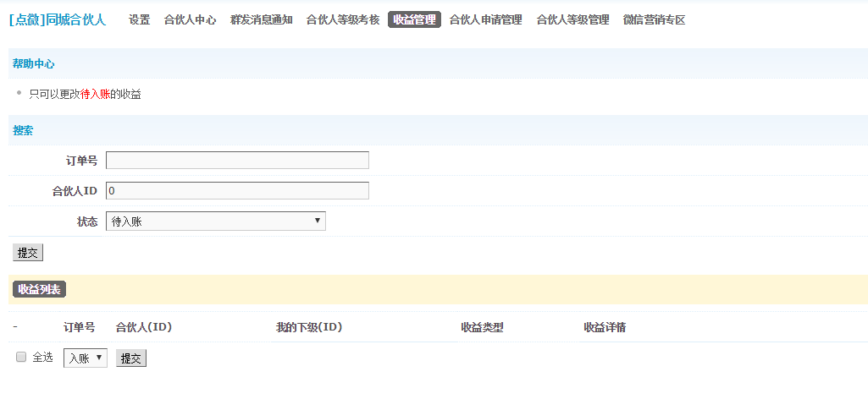Image resolution: width=868 pixels, height=399 pixels.
Task: Submit the search form with 提交
Action: pos(28,253)
